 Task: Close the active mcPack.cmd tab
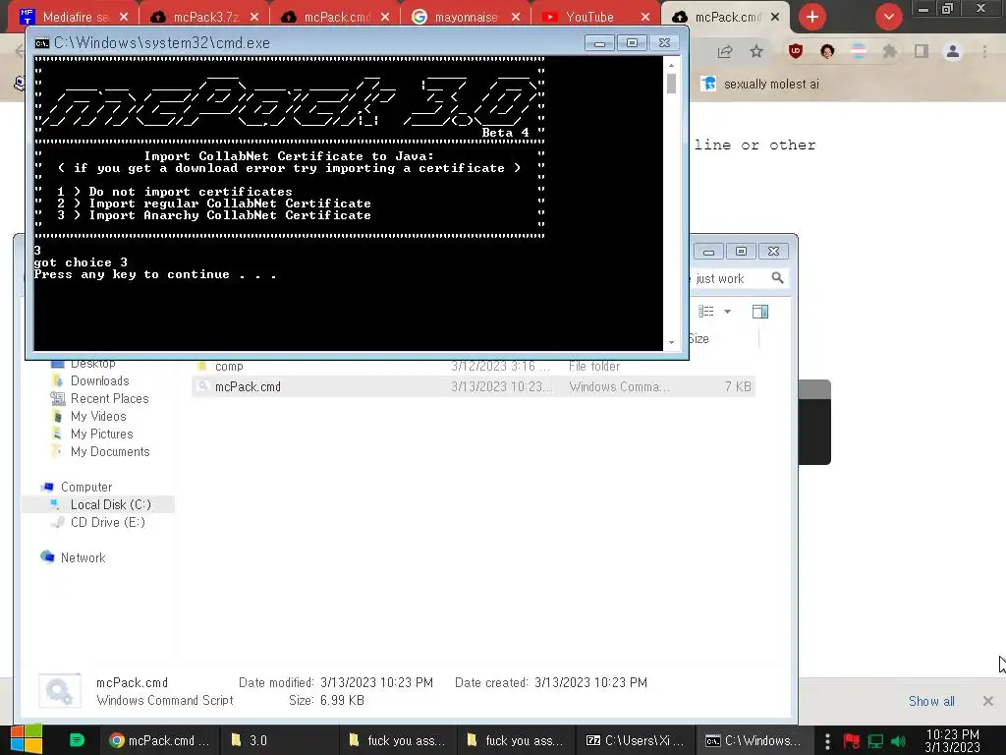[775, 17]
